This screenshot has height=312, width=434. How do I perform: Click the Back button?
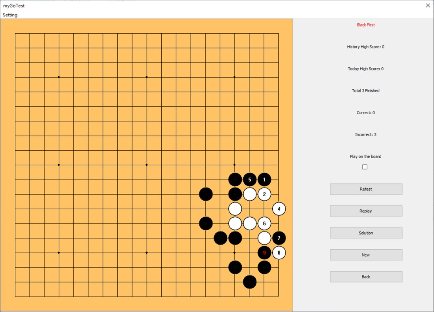(365, 276)
